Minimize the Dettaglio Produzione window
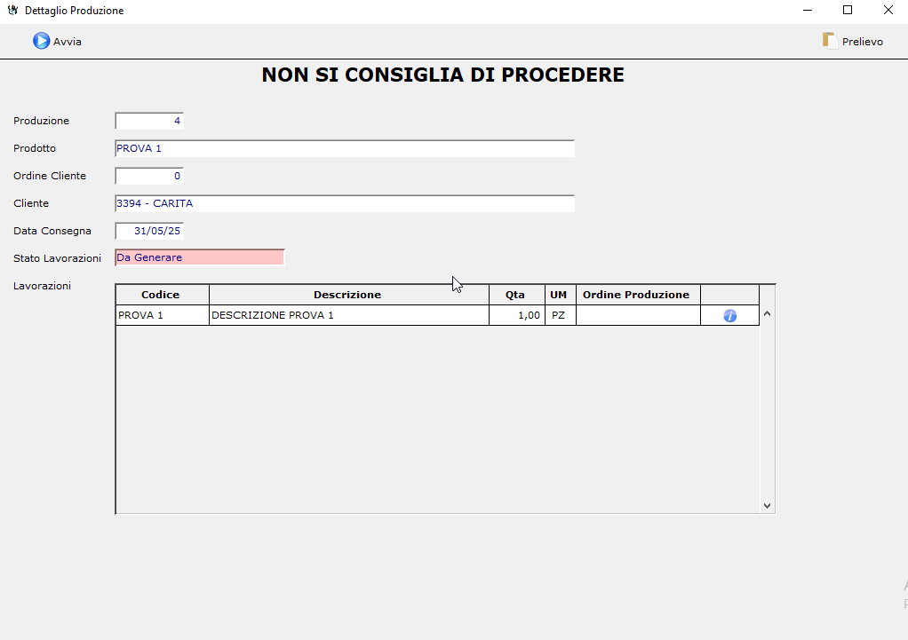 [808, 11]
